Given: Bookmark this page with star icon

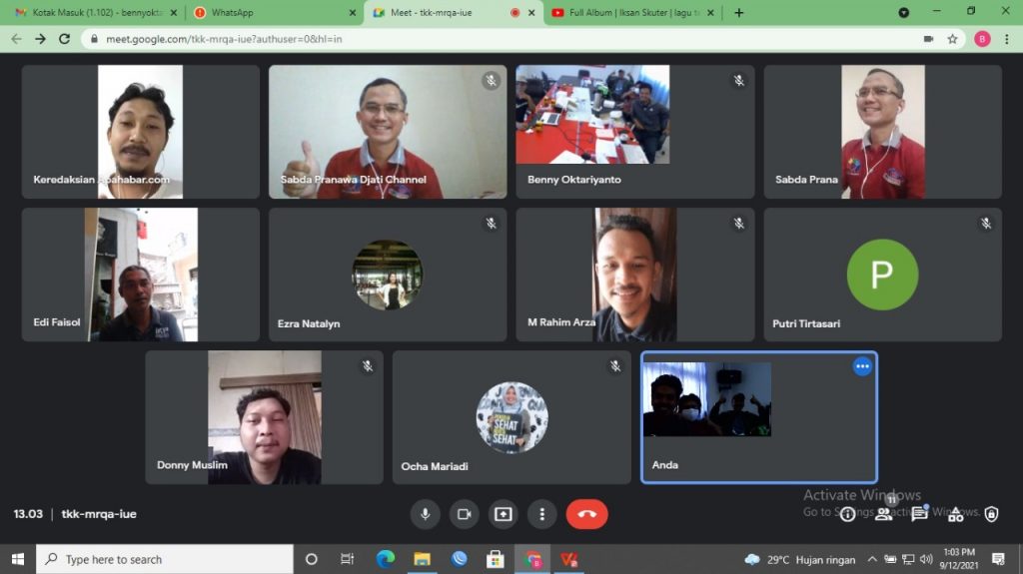Looking at the screenshot, I should (x=953, y=39).
